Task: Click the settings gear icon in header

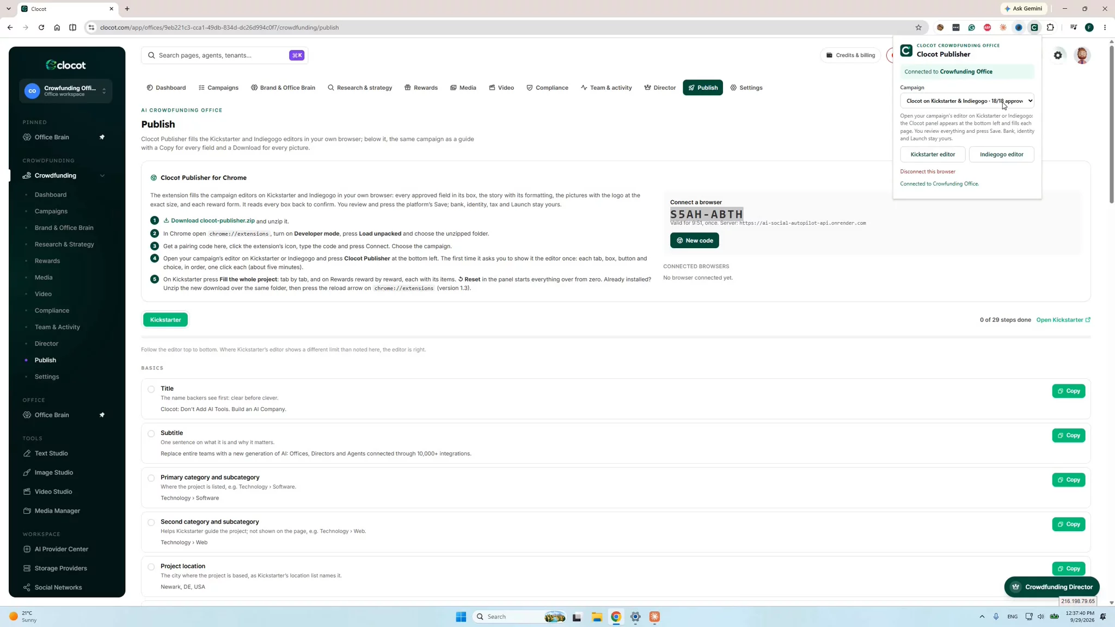Action: pos(1058,55)
